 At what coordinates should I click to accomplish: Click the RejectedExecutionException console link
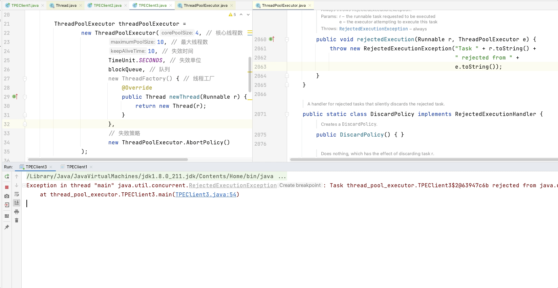click(x=233, y=186)
